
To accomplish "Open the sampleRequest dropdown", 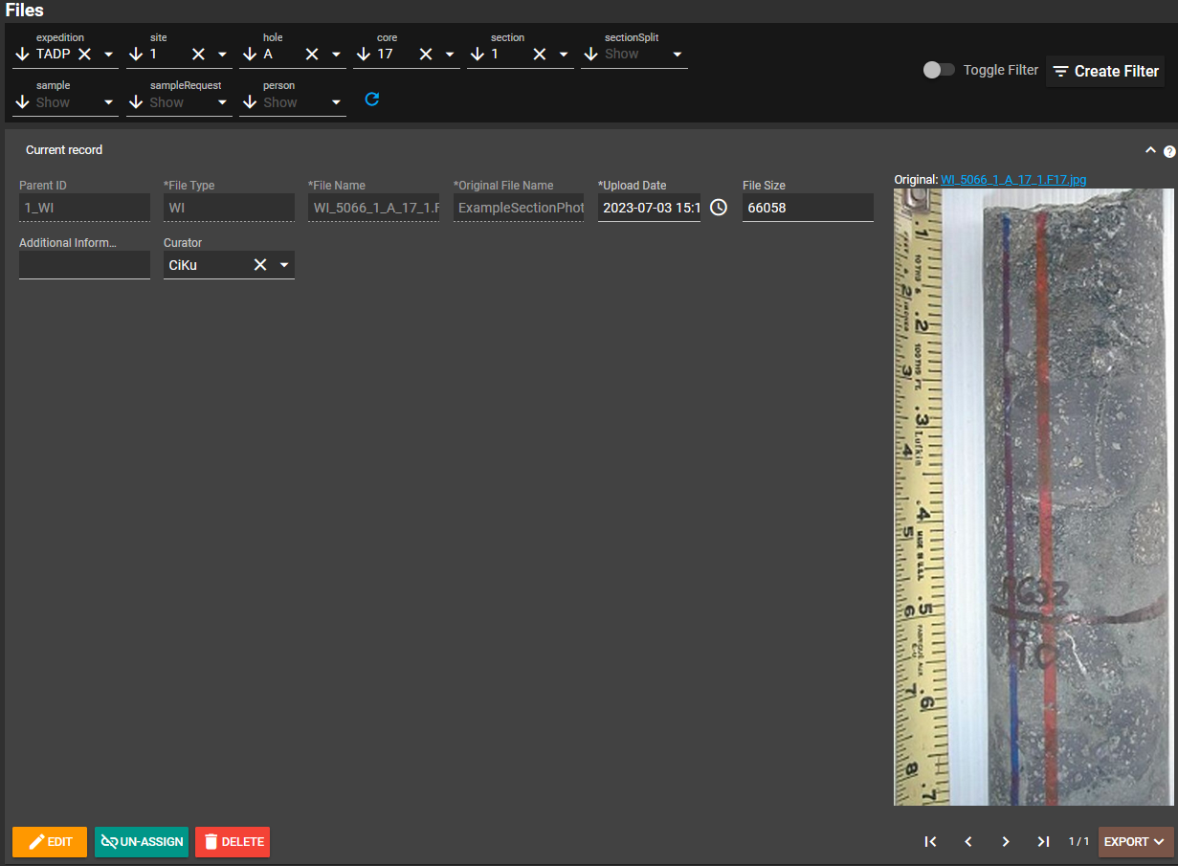I will pos(222,102).
